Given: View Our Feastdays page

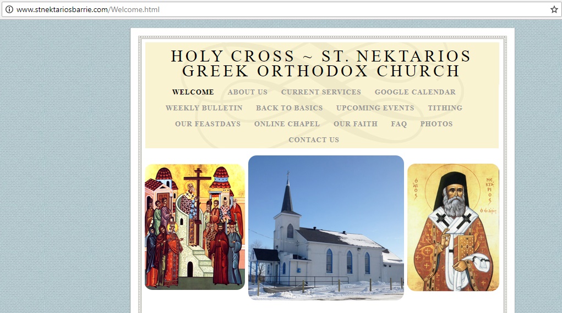Looking at the screenshot, I should click(x=208, y=124).
